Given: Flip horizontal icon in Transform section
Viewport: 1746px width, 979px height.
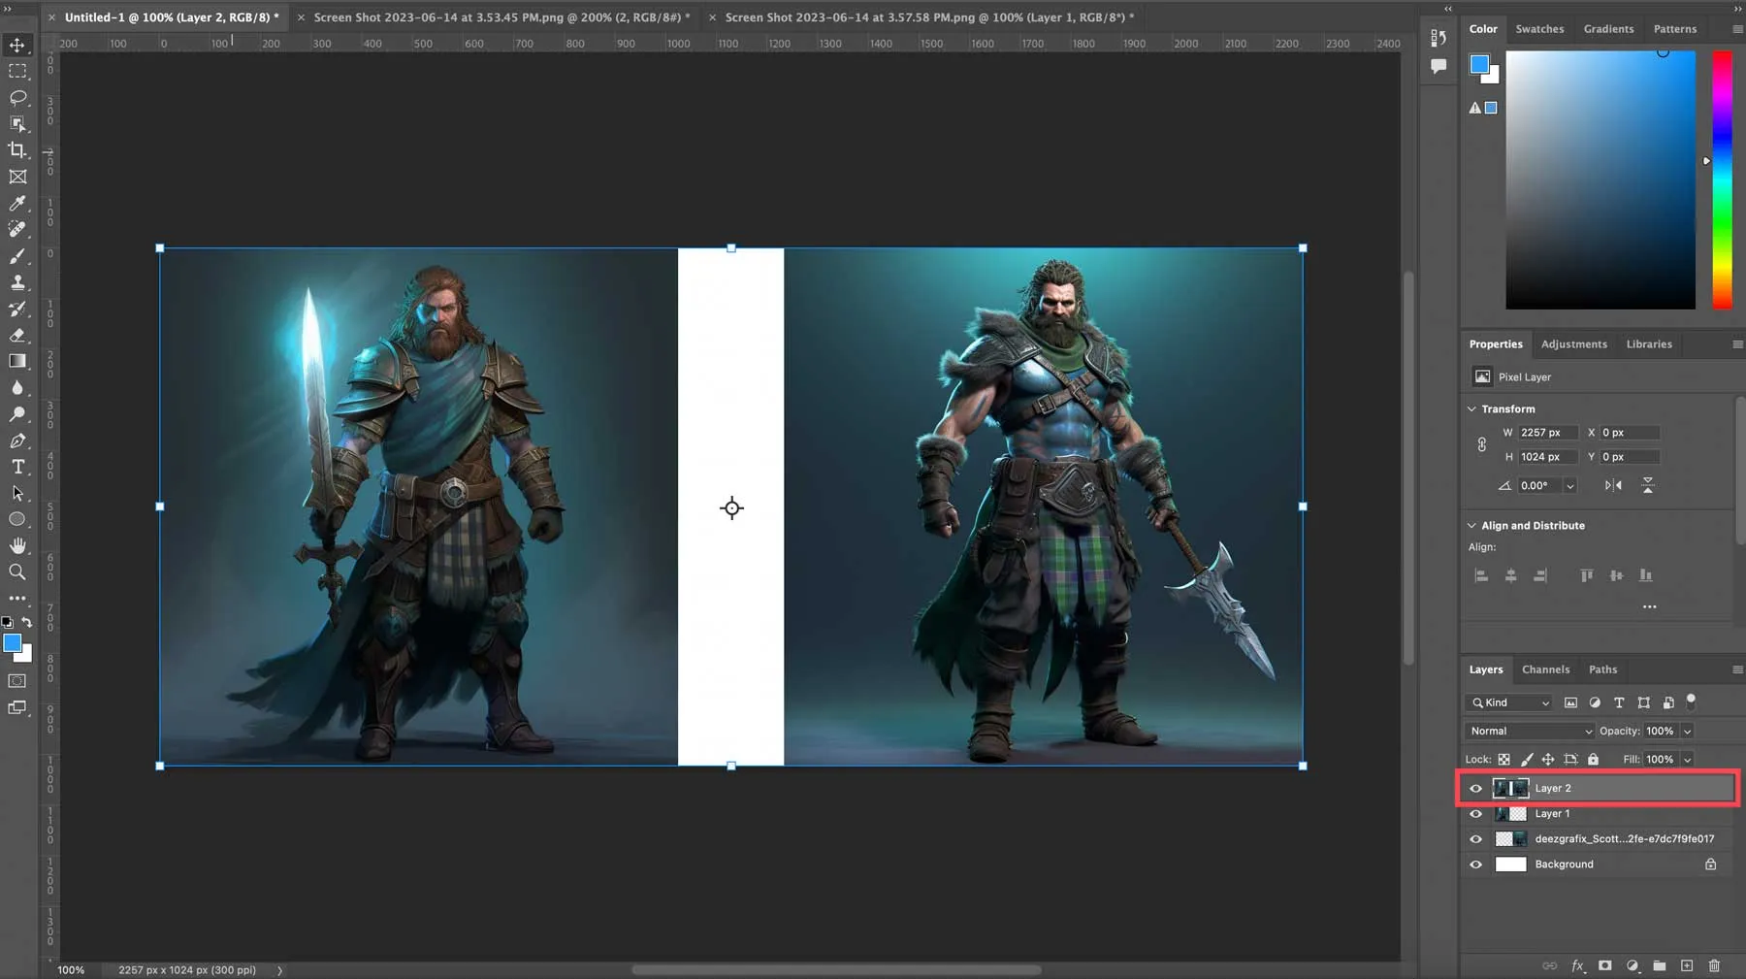Looking at the screenshot, I should point(1613,485).
